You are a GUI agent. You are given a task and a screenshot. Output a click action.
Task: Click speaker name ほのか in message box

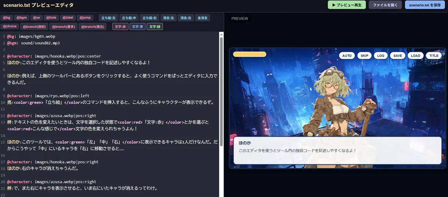[x=245, y=143]
